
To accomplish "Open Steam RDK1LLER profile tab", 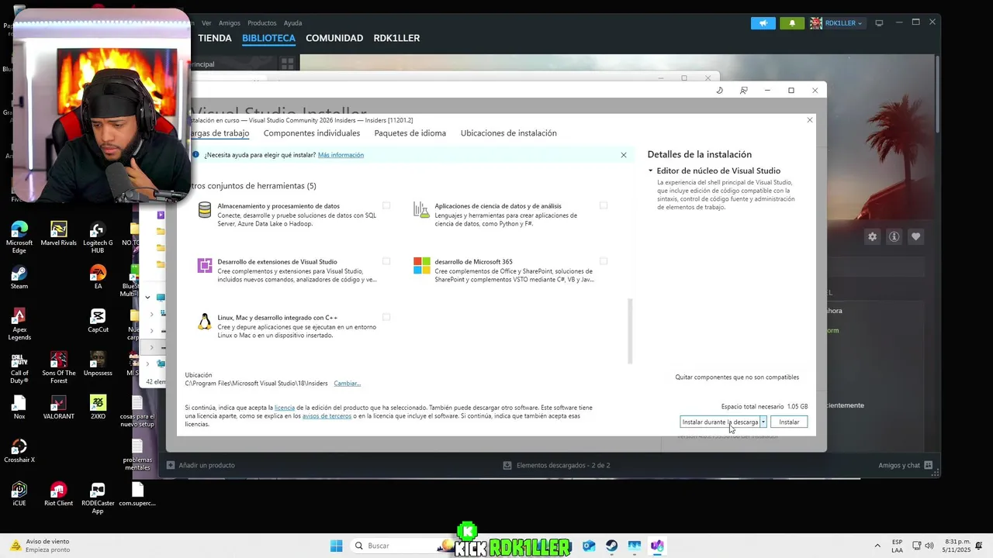I will (396, 38).
